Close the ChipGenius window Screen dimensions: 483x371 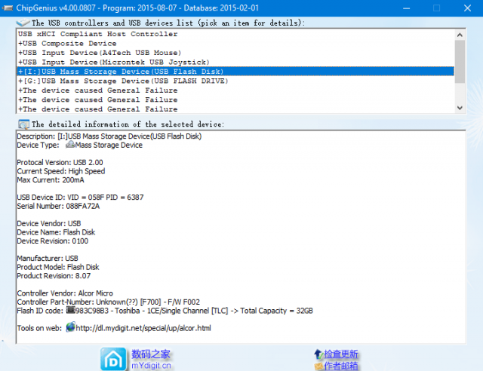tap(467, 8)
